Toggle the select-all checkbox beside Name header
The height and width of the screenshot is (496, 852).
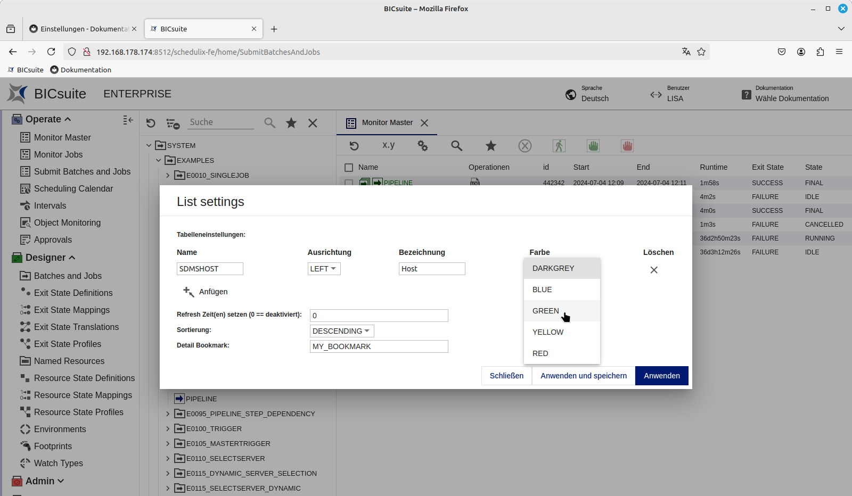pyautogui.click(x=349, y=168)
